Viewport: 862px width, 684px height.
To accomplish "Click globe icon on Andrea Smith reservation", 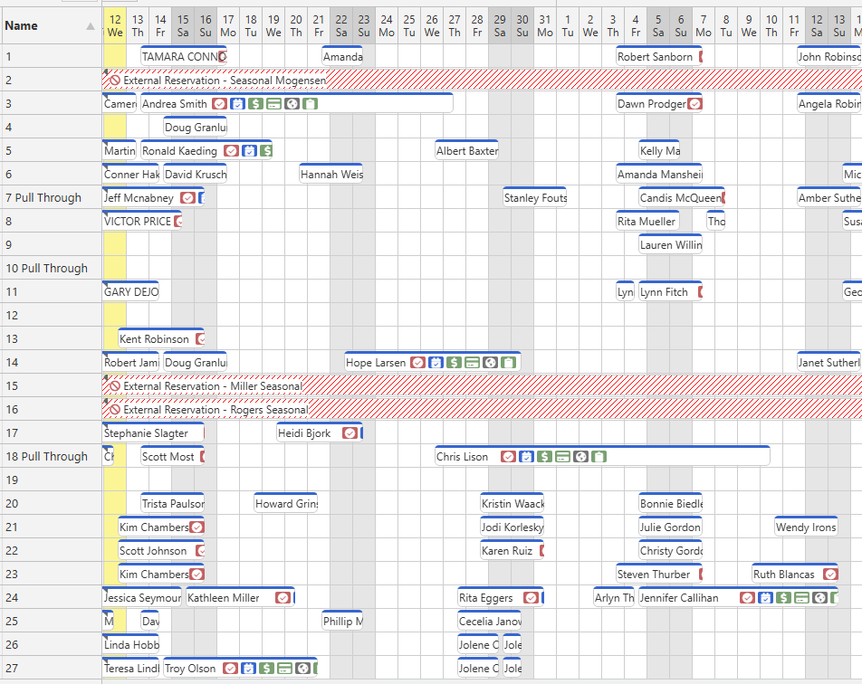I will pos(292,104).
